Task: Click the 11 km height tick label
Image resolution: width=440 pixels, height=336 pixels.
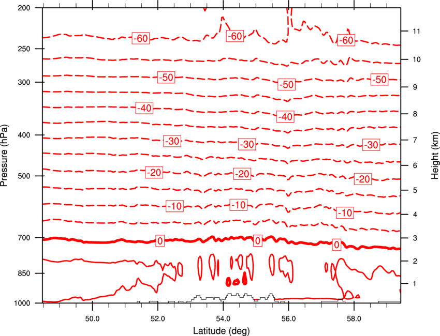Action: [416, 31]
